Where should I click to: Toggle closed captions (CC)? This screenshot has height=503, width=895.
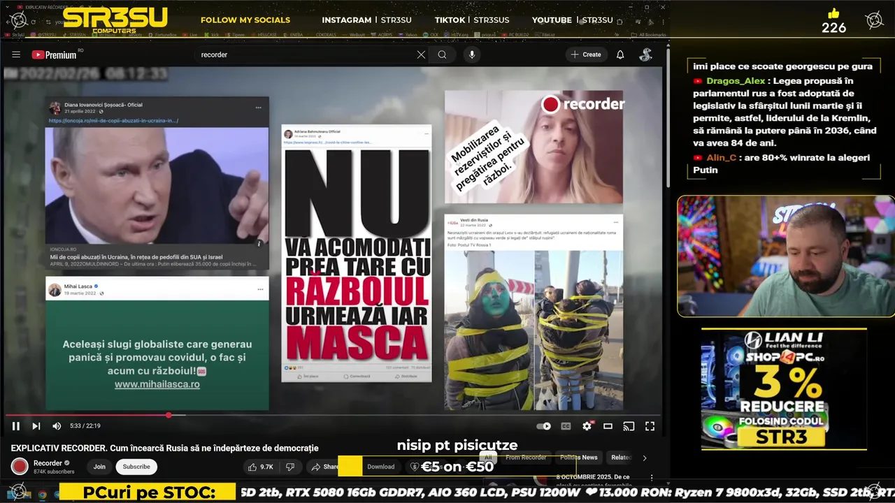pos(566,426)
